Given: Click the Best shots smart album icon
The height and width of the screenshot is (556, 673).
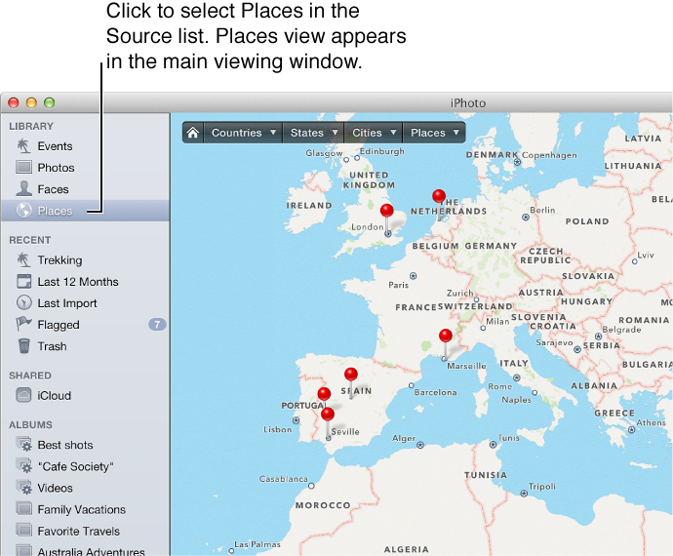Looking at the screenshot, I should coord(24,445).
